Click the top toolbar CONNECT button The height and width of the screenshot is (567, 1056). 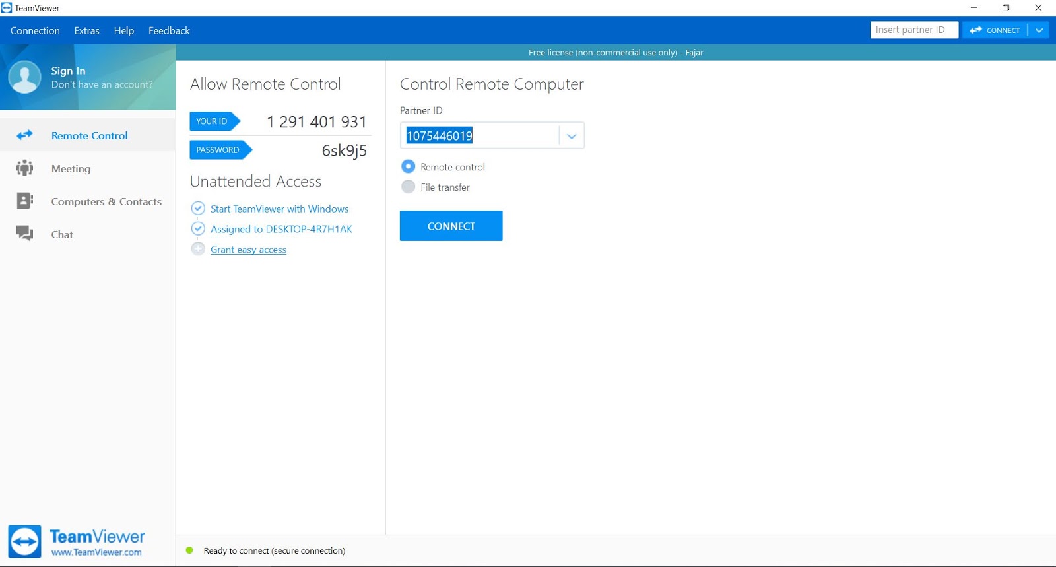[x=995, y=30]
